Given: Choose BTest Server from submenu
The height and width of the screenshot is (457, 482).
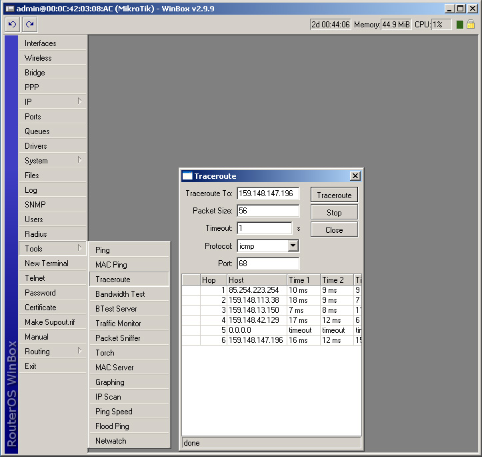Looking at the screenshot, I should click(129, 309).
